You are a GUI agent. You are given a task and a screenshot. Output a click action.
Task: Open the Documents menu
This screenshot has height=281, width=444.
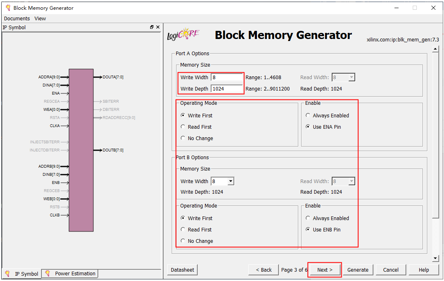coord(17,18)
